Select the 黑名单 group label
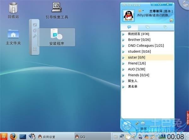 [x=133, y=87]
